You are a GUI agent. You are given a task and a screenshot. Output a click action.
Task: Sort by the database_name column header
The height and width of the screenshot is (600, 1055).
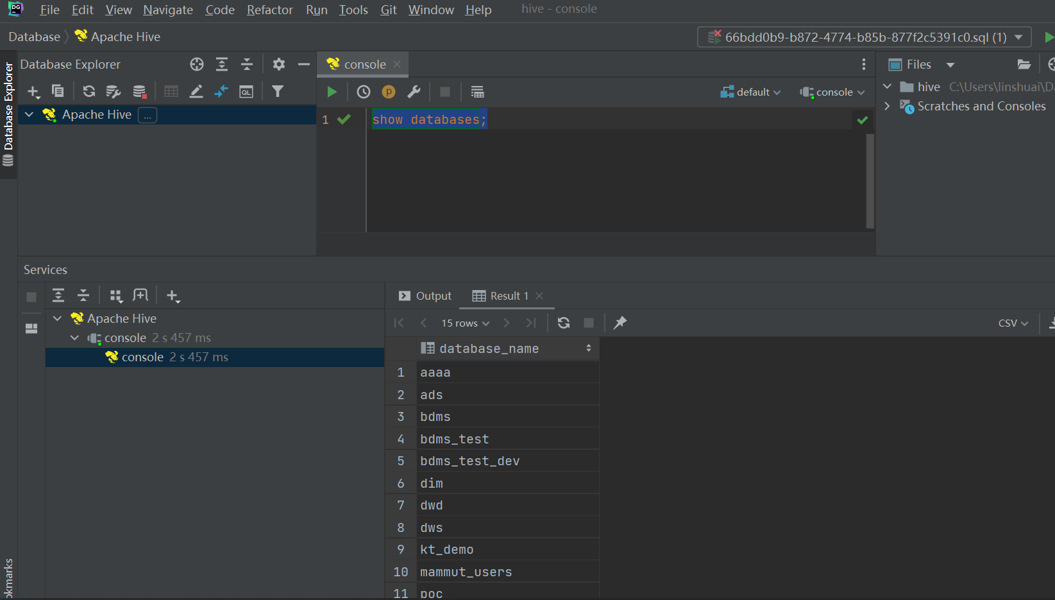507,348
